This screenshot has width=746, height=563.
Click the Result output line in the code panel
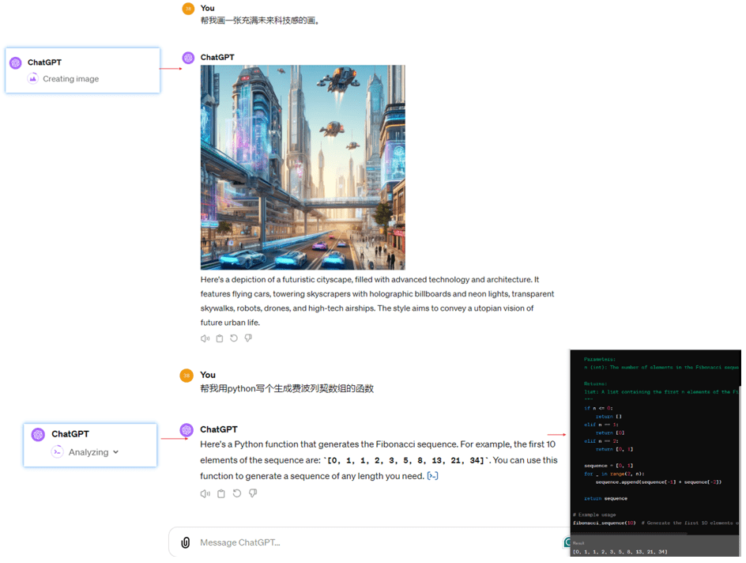(x=620, y=552)
